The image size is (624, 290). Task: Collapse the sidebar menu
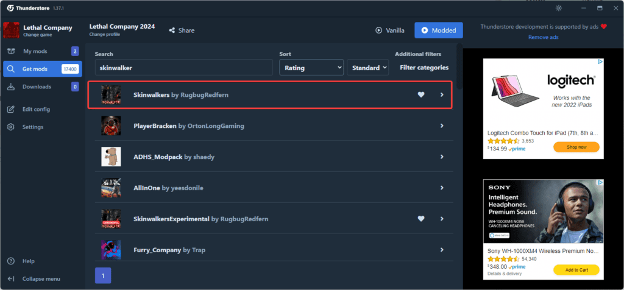41,279
